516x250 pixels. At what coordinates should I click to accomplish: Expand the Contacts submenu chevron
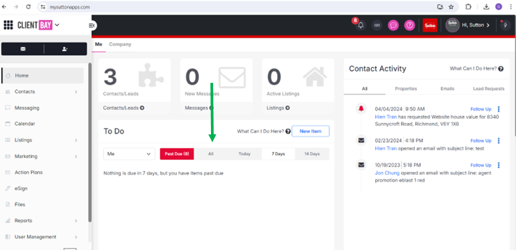(76, 92)
